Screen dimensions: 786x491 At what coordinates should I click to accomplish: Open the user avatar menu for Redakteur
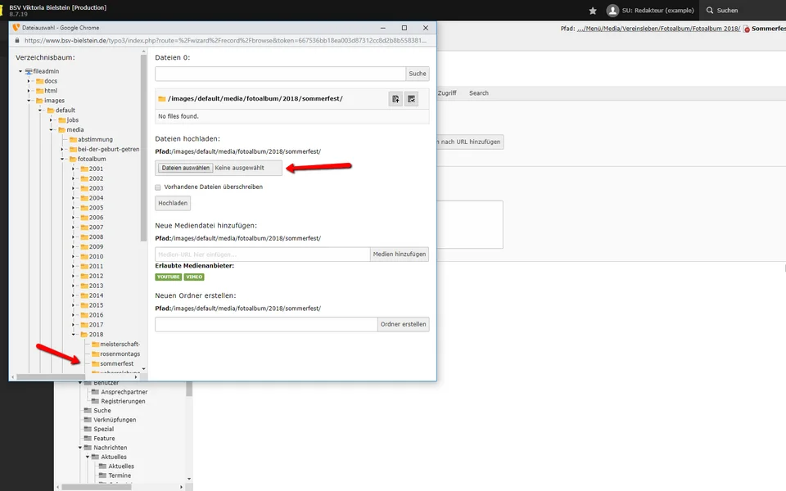click(x=612, y=11)
